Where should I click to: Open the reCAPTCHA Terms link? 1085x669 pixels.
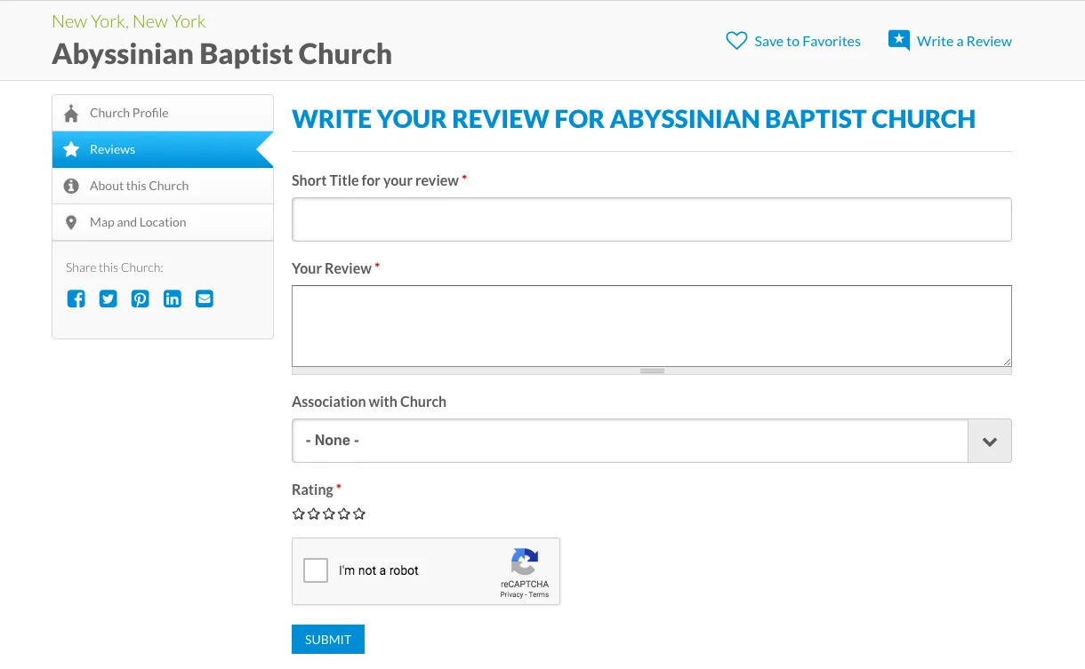540,594
